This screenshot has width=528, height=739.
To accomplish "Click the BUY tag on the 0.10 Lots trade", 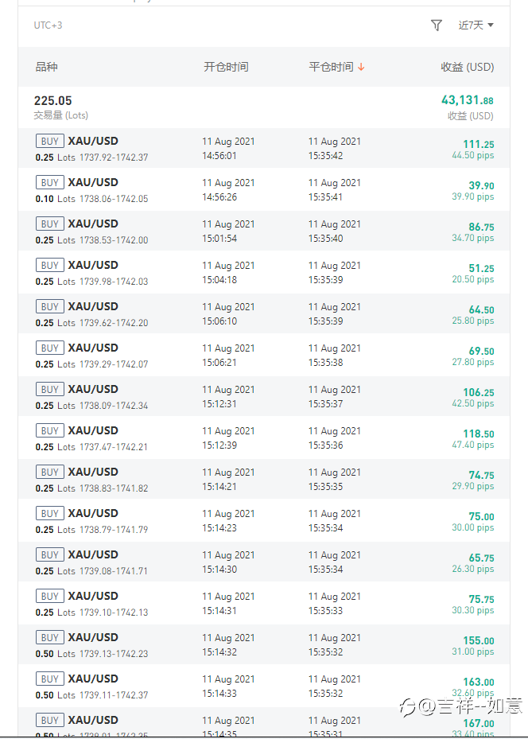I will pos(49,182).
